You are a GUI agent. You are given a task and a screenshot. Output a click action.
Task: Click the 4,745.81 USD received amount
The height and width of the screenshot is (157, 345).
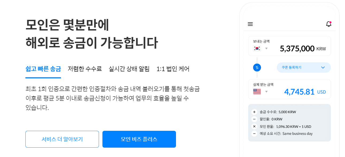pos(305,92)
